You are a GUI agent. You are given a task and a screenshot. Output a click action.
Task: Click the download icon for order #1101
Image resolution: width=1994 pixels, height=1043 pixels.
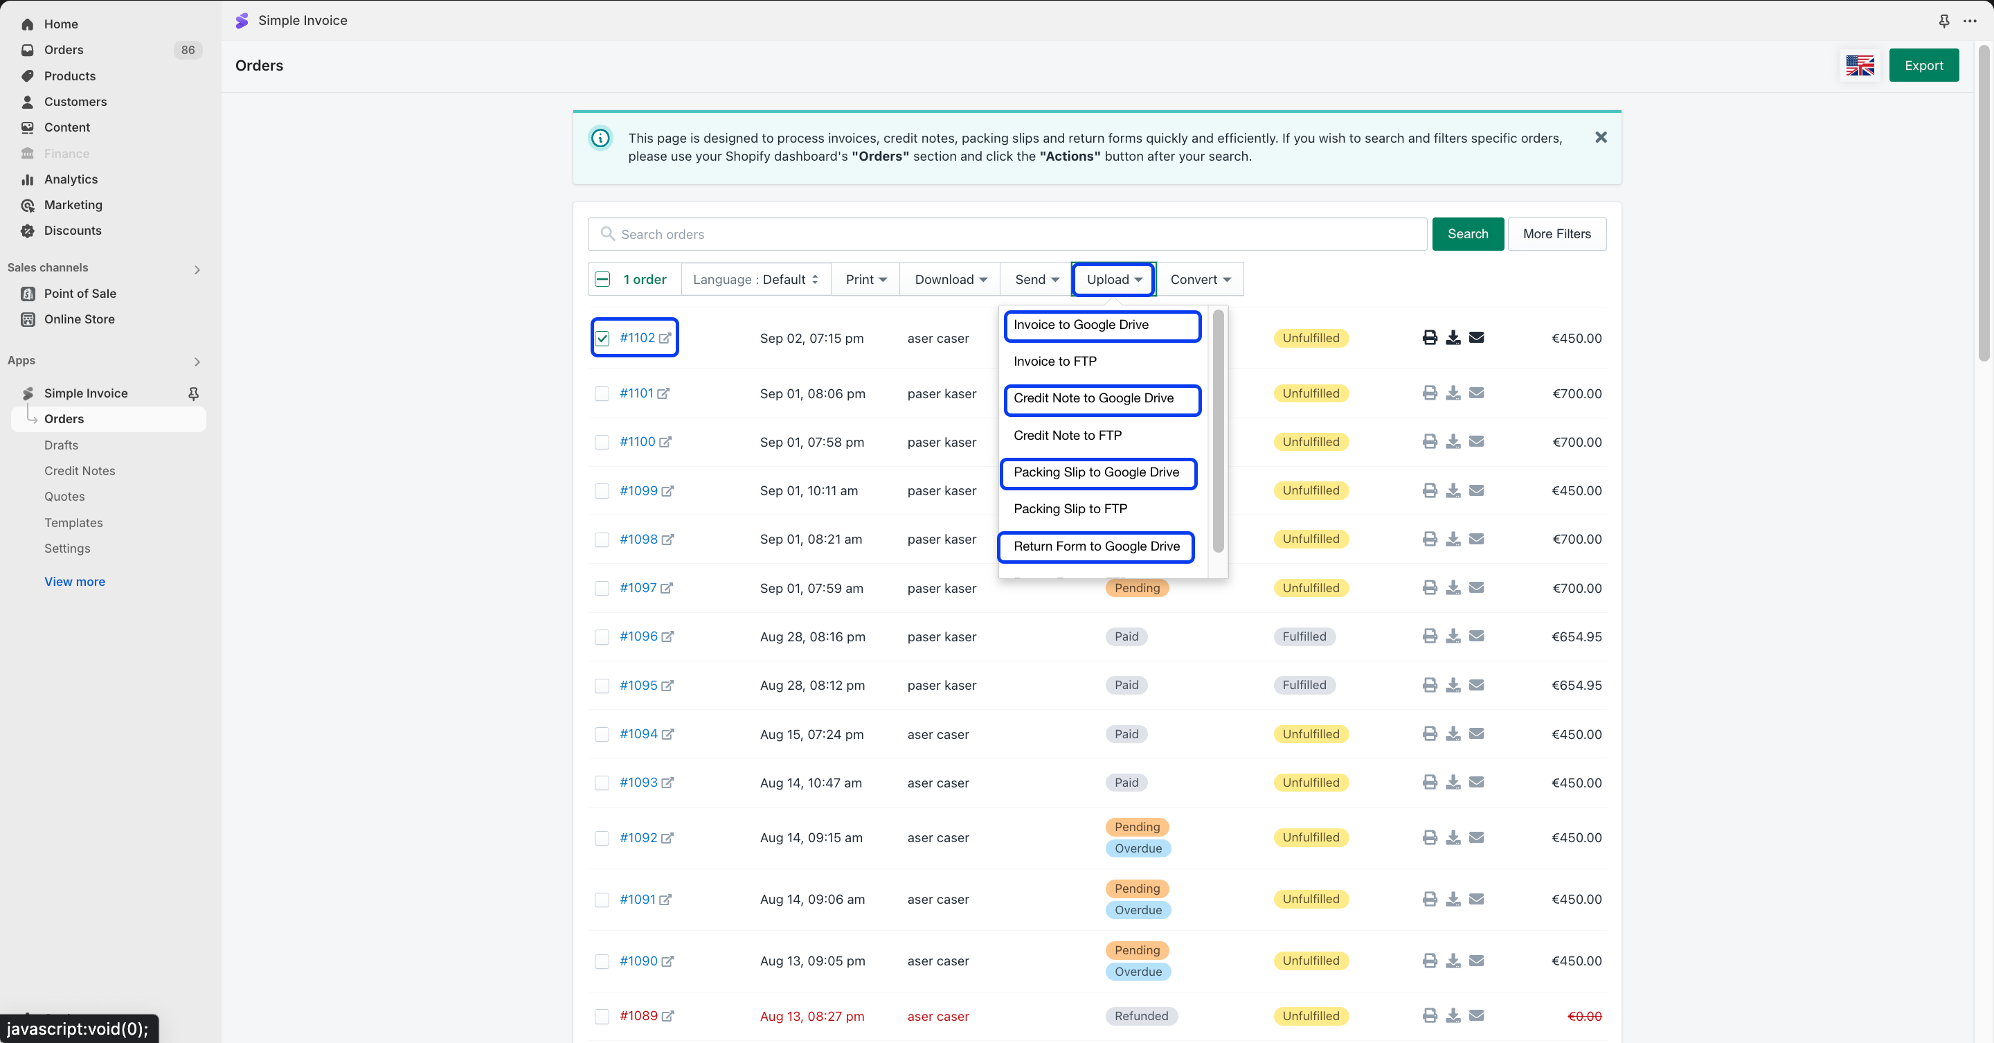(1453, 393)
